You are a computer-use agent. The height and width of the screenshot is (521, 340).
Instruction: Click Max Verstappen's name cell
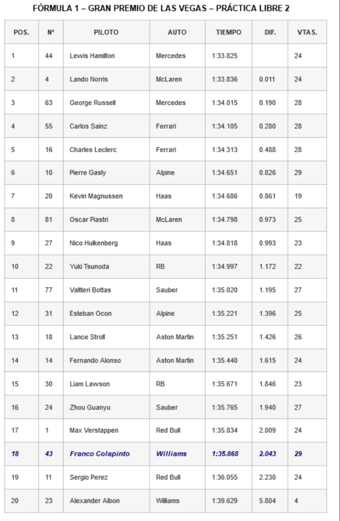[94, 430]
